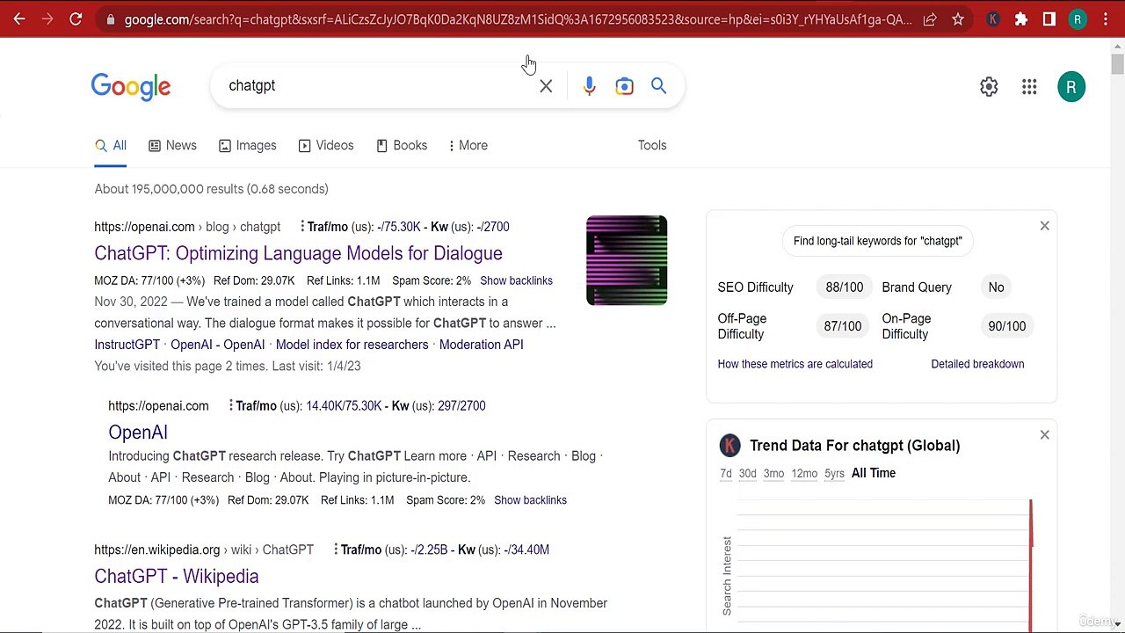
Task: Open the search Tools options
Action: 652,145
